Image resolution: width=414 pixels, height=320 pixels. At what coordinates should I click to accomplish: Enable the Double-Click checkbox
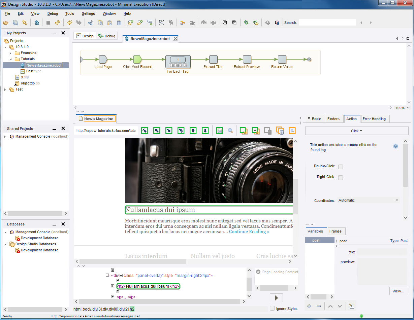[341, 167]
